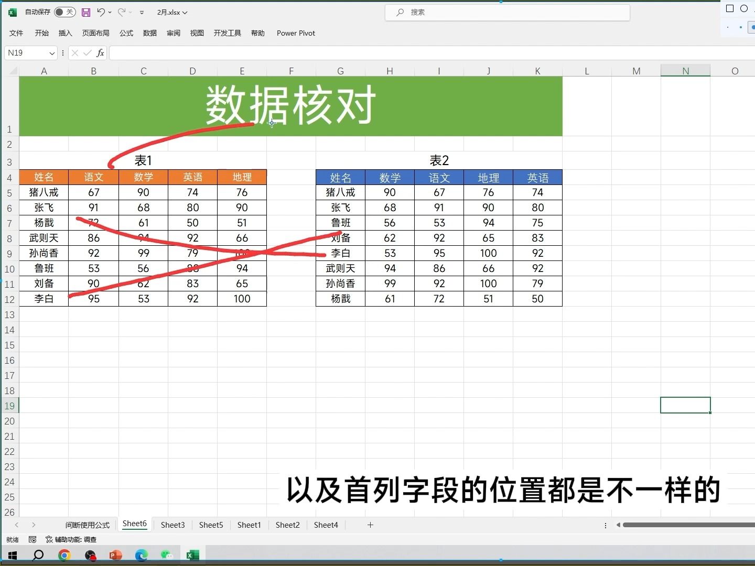Open the 2月.xlsx filename dropdown
755x566 pixels.
(185, 12)
